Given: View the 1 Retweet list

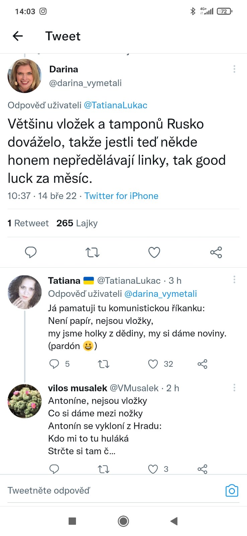Looking at the screenshot, I should click(x=28, y=223).
